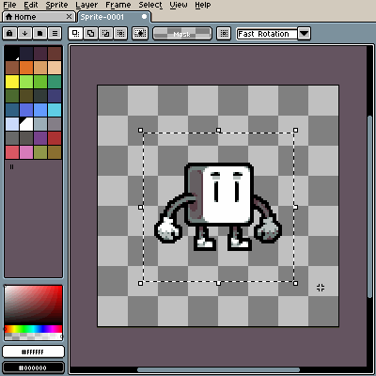376x376 pixels.
Task: Click the palette lock icon
Action: 9,33
